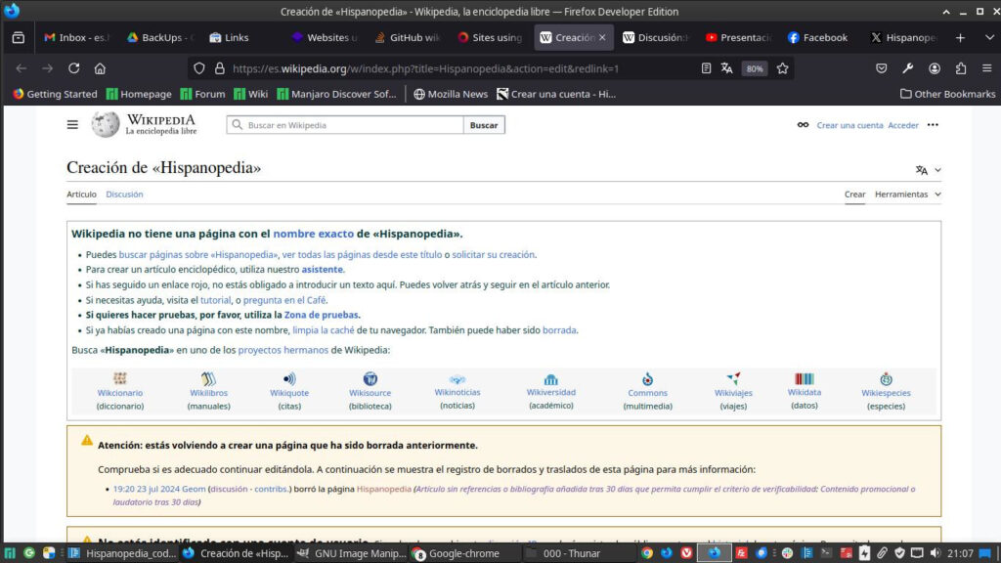Open Reader View icon in address bar
1001x563 pixels.
point(706,68)
